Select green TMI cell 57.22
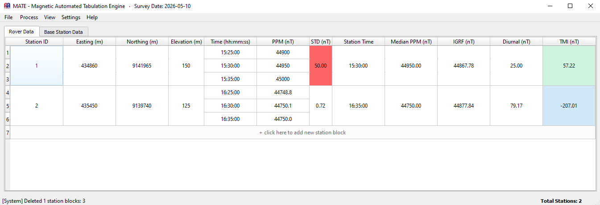600x205 pixels. [569, 66]
